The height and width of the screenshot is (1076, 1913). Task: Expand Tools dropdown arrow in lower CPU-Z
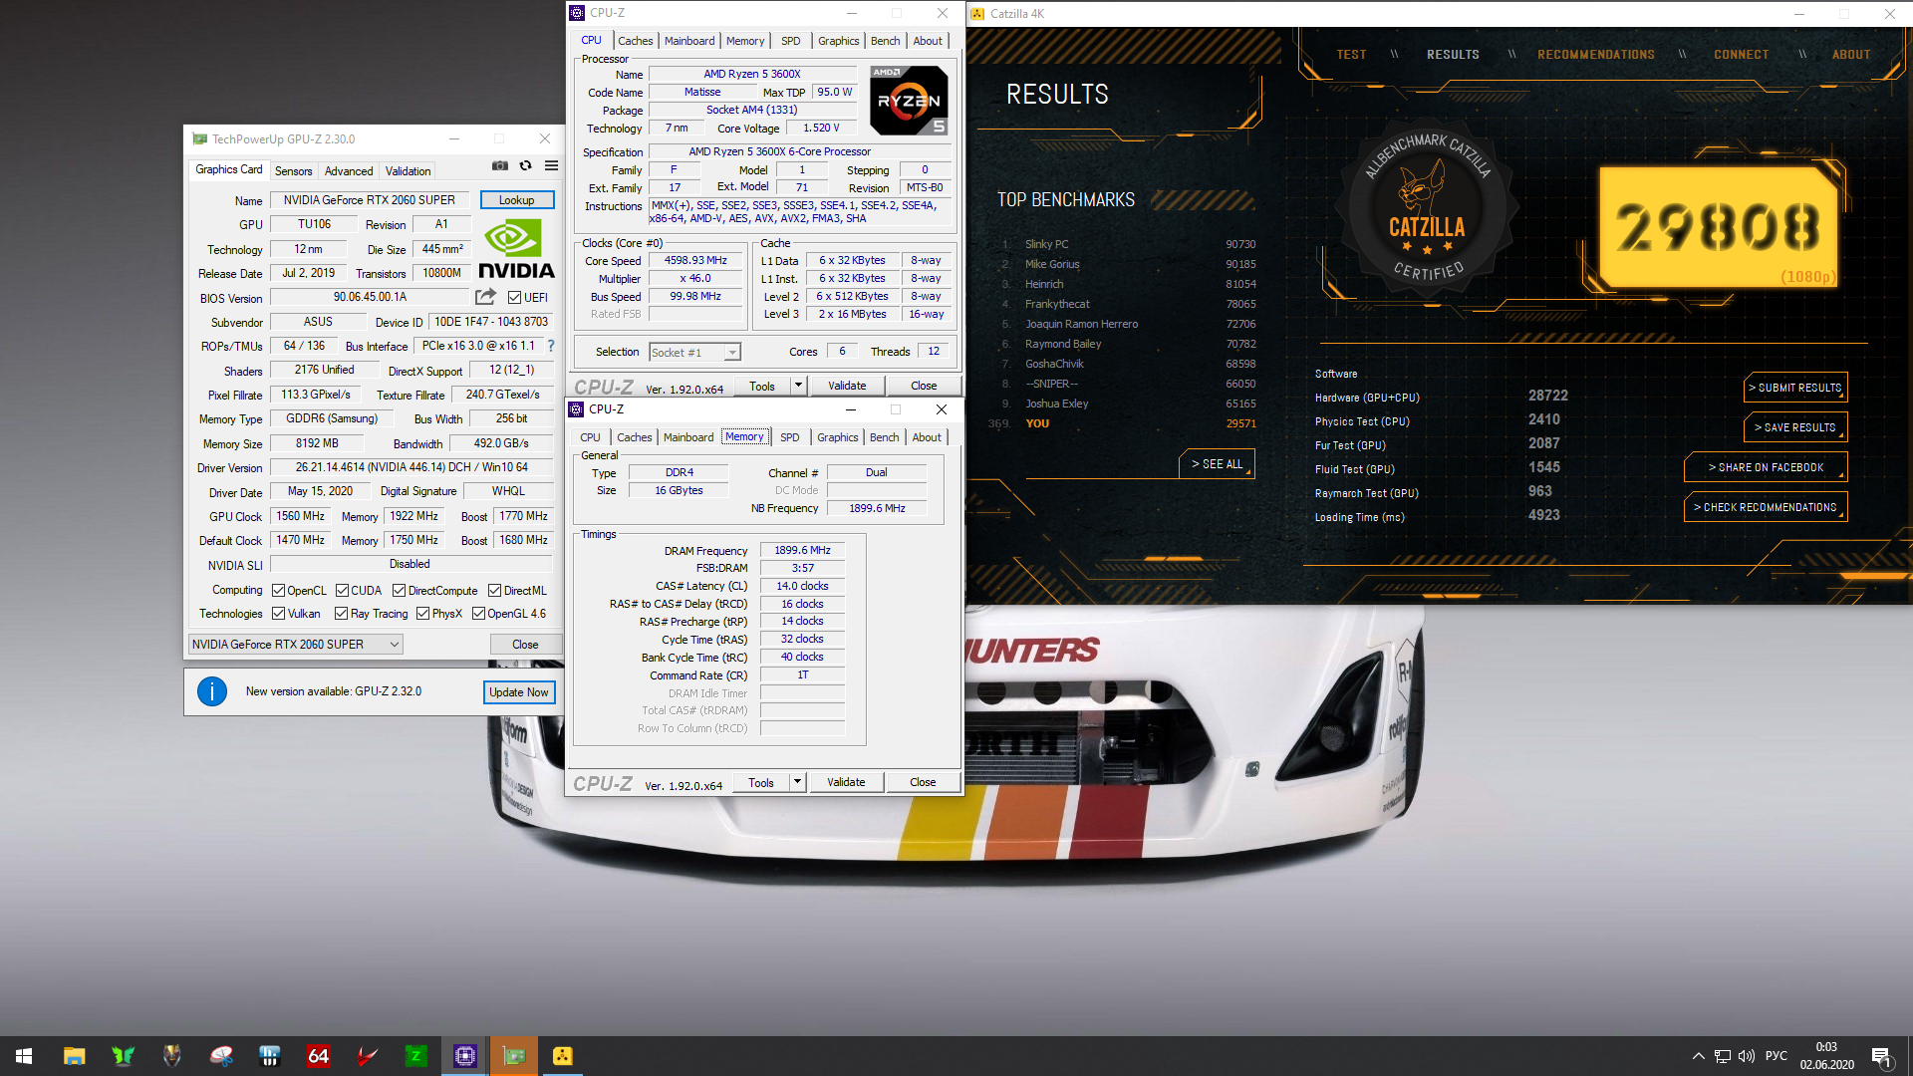click(x=797, y=782)
